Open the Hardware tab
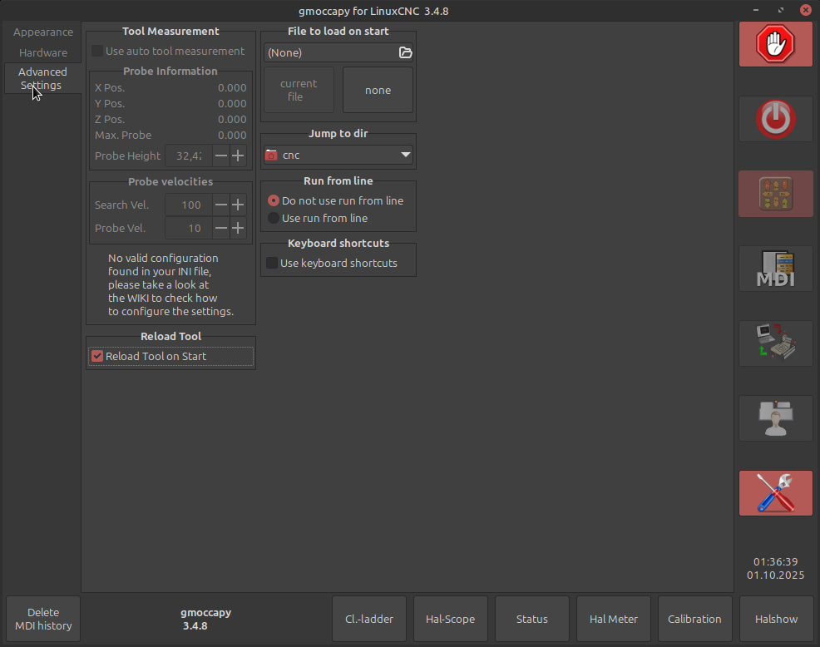Screen dimensions: 820x647 [43, 52]
